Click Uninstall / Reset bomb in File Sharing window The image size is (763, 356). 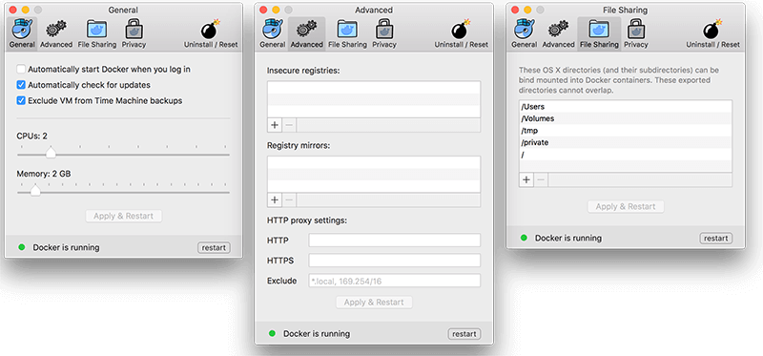click(x=712, y=29)
